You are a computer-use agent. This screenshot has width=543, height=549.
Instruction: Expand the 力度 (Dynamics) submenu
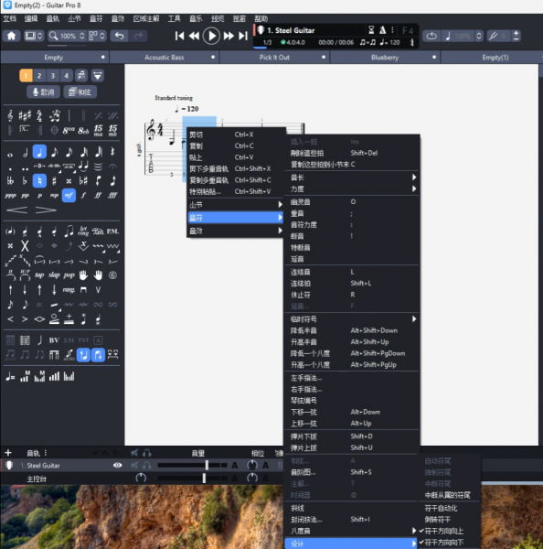[352, 189]
